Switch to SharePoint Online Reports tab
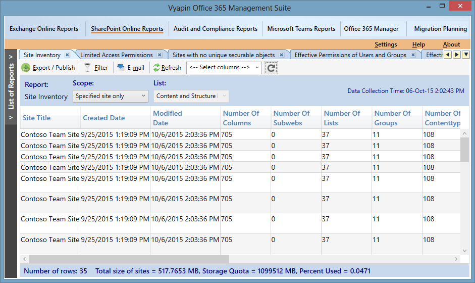This screenshot has width=475, height=283. click(x=127, y=29)
